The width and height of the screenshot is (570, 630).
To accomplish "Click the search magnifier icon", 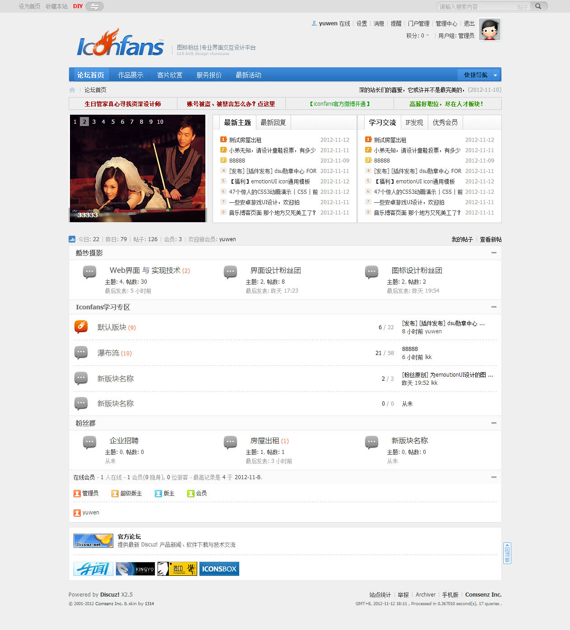I will (x=538, y=6).
